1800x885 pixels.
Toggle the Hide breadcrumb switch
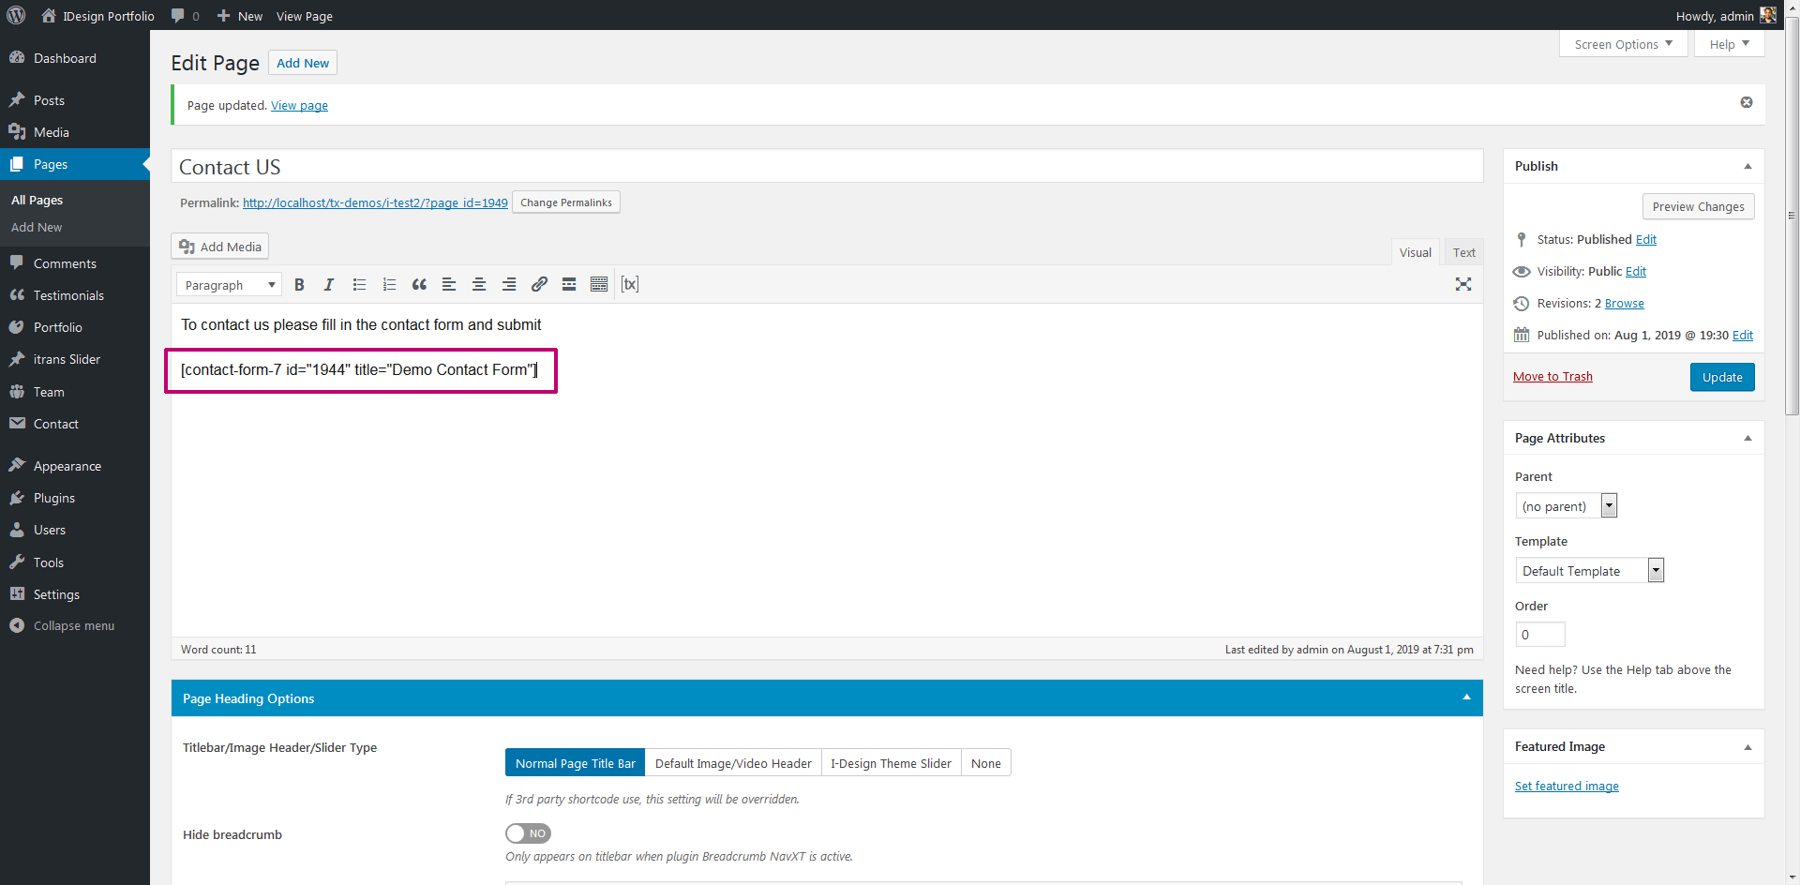click(528, 833)
